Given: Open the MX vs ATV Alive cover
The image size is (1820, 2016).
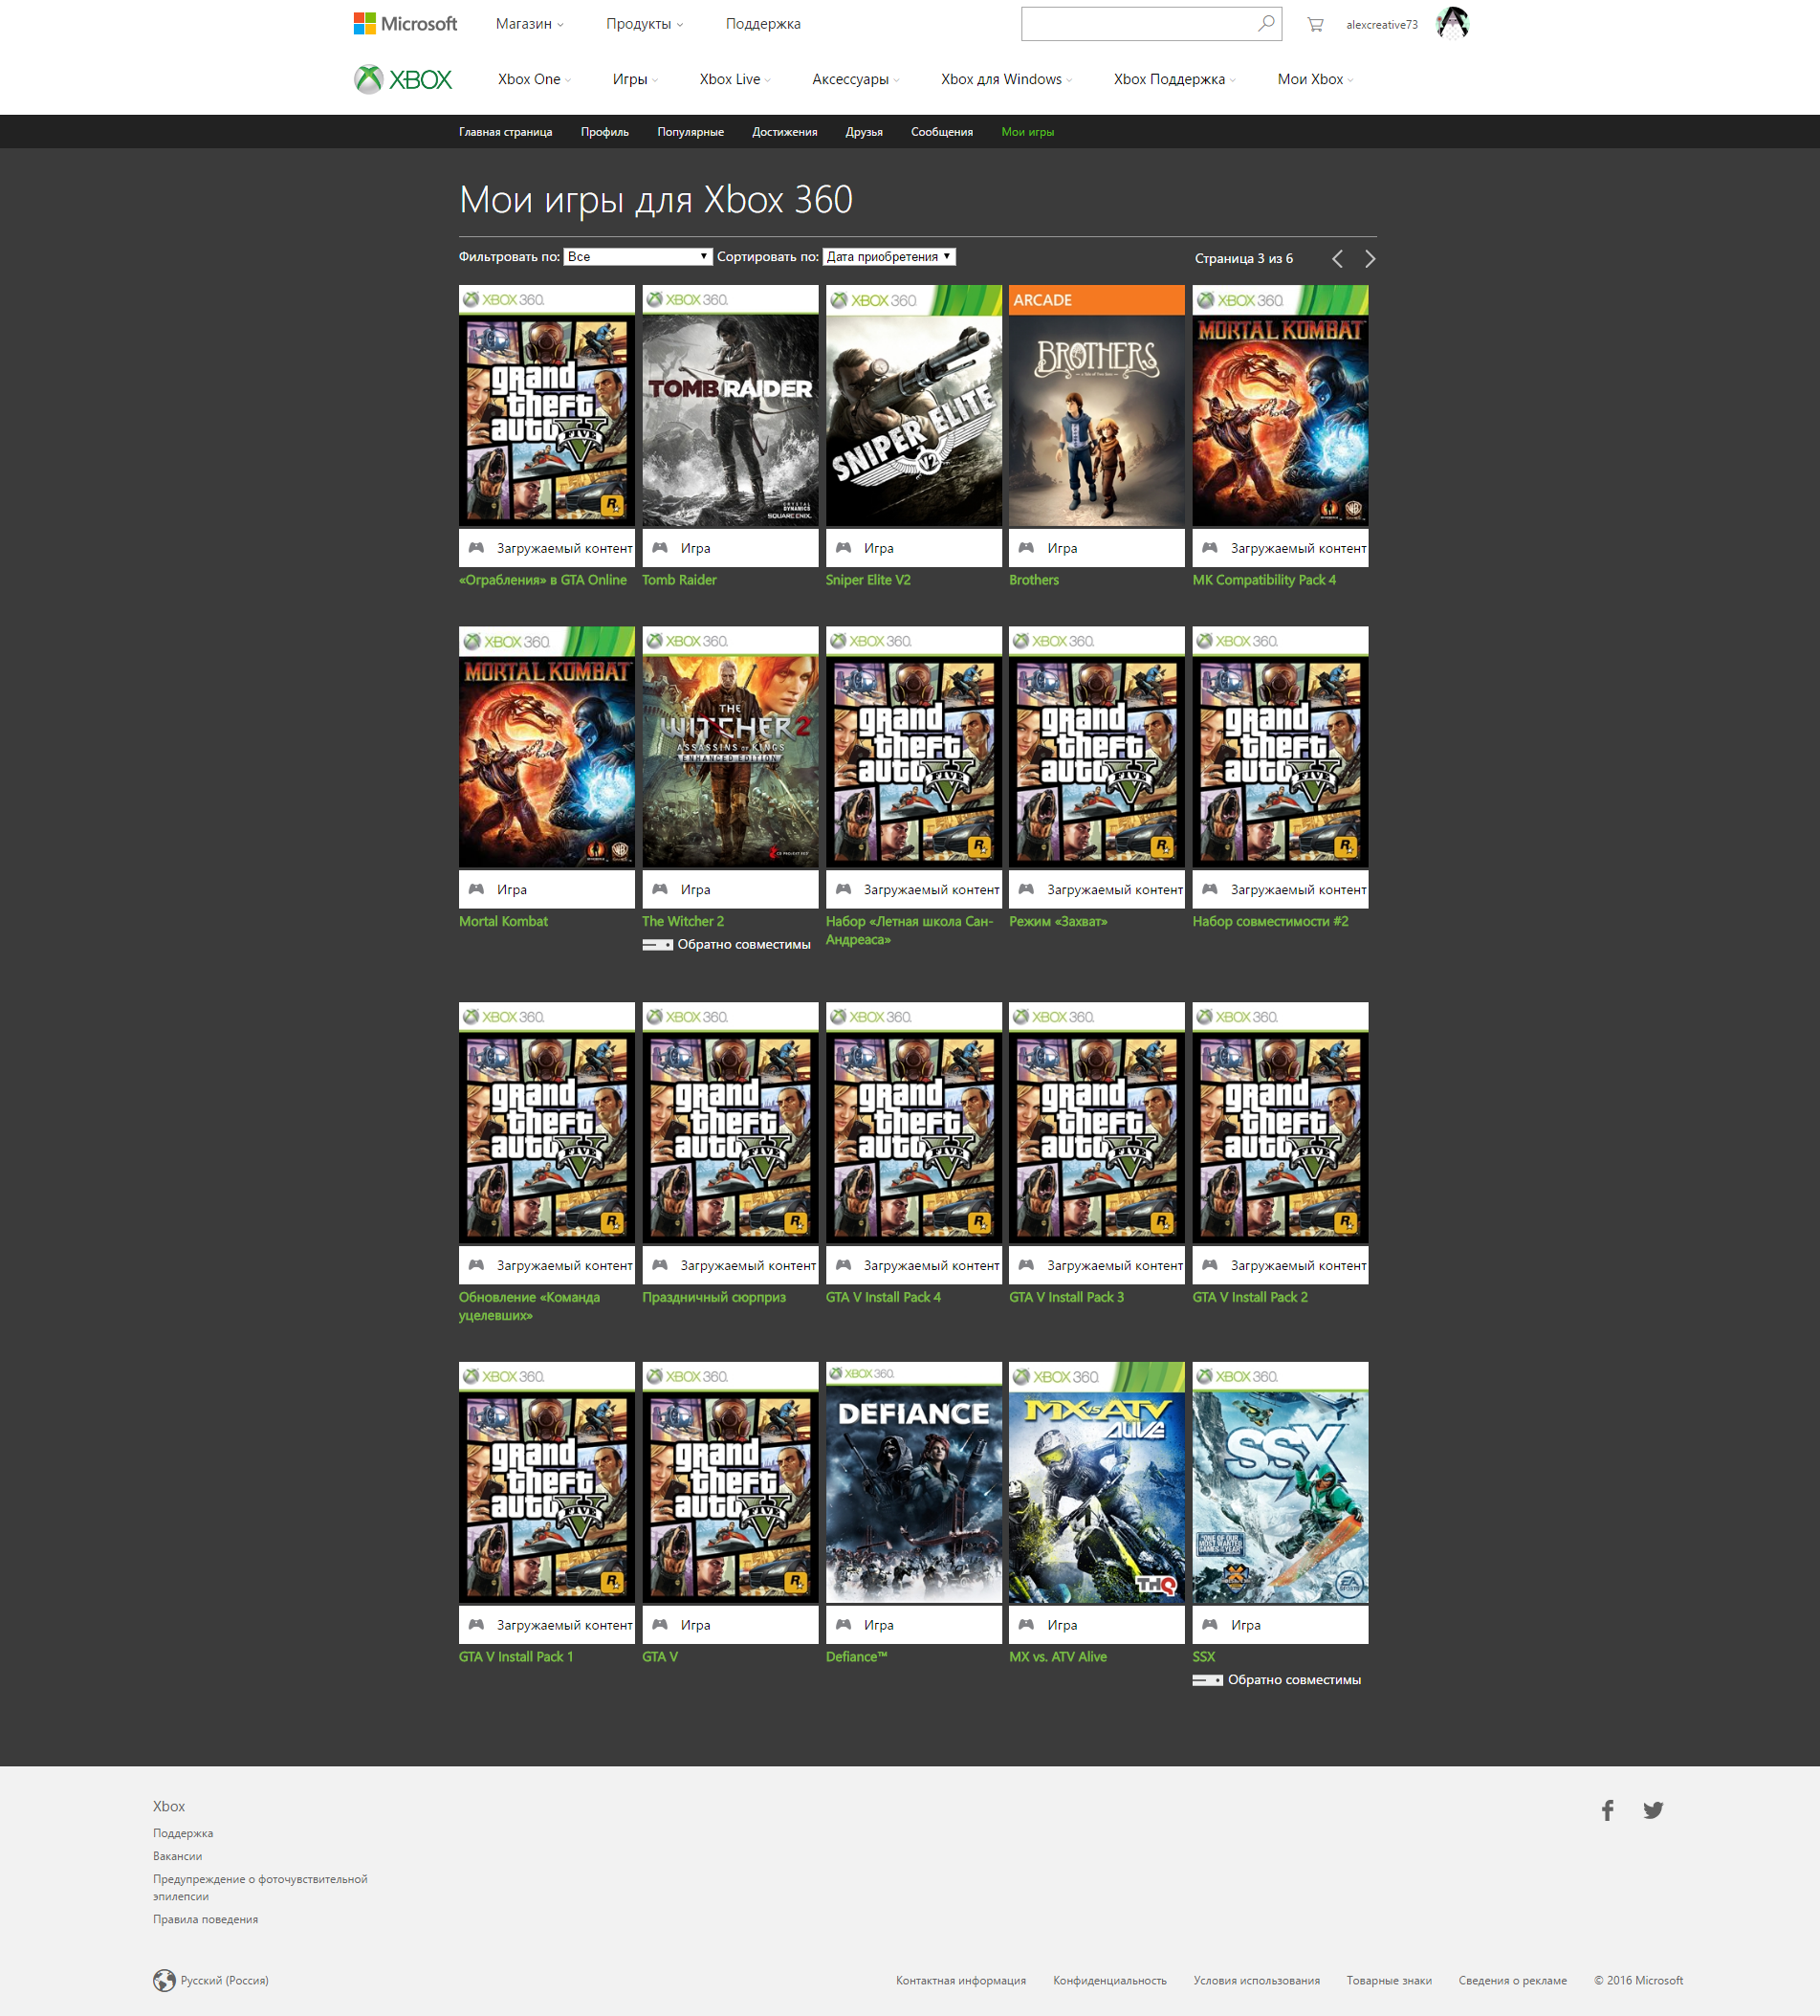Looking at the screenshot, I should (x=1097, y=1483).
